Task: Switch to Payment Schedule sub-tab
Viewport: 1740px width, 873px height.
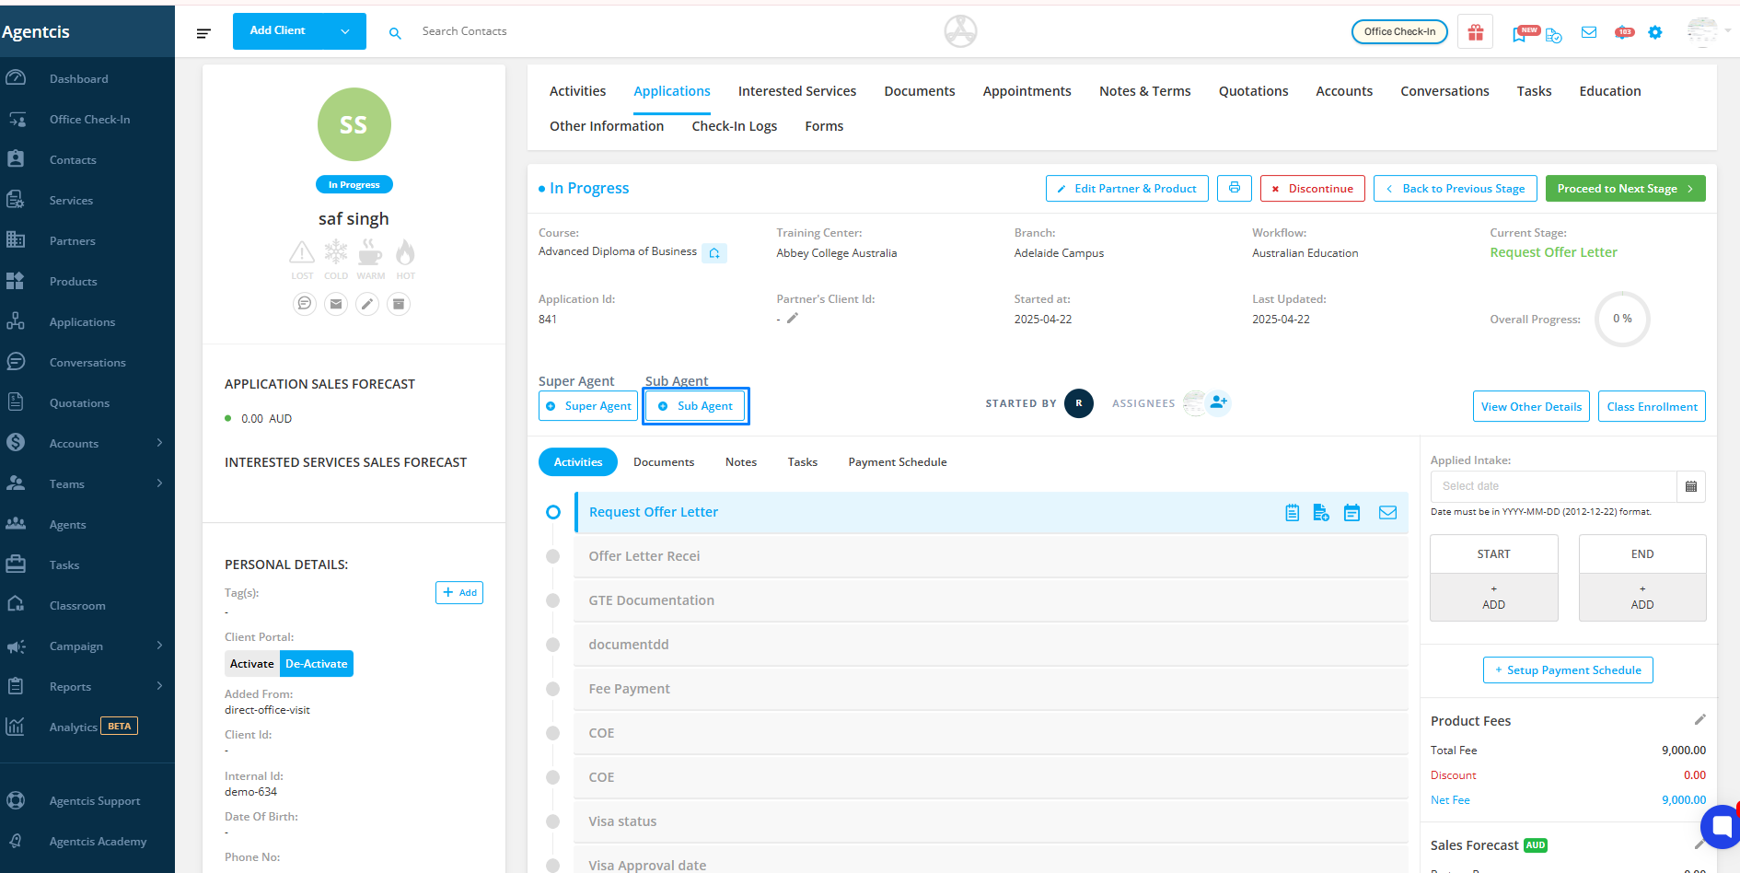Action: (x=898, y=462)
